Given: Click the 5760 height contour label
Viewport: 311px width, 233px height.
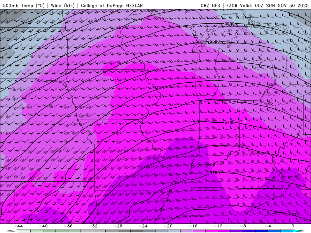Looking at the screenshot, I should tap(215, 173).
